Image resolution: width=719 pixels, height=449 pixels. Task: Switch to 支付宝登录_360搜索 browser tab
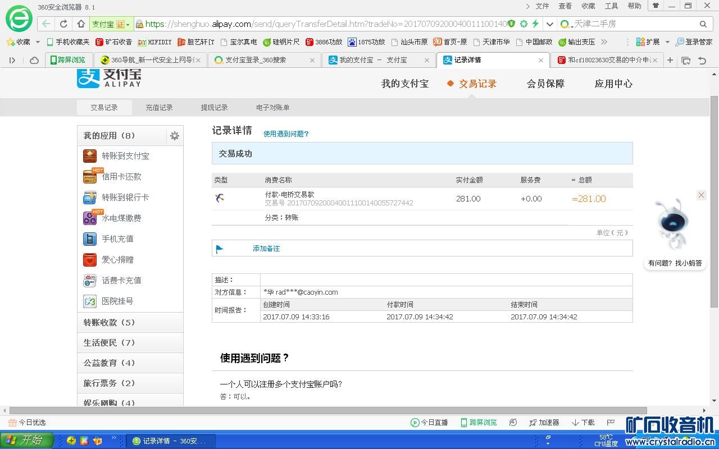click(x=264, y=60)
